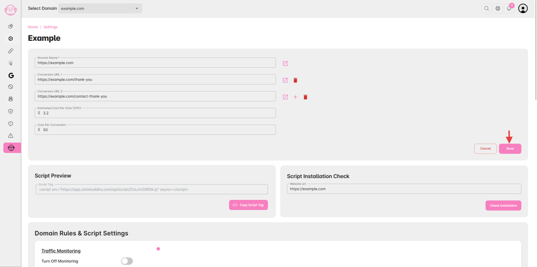This screenshot has height=267, width=537.
Task: Open the Select Domain dropdown
Action: 100,8
